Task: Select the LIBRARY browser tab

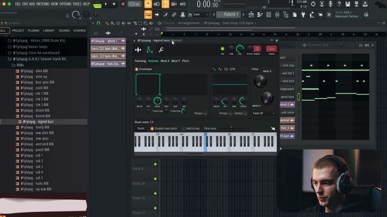Action: 49,31
